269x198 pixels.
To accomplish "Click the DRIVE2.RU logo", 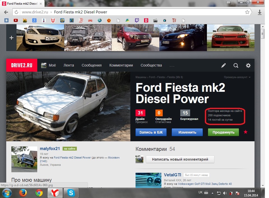I will click(22, 65).
